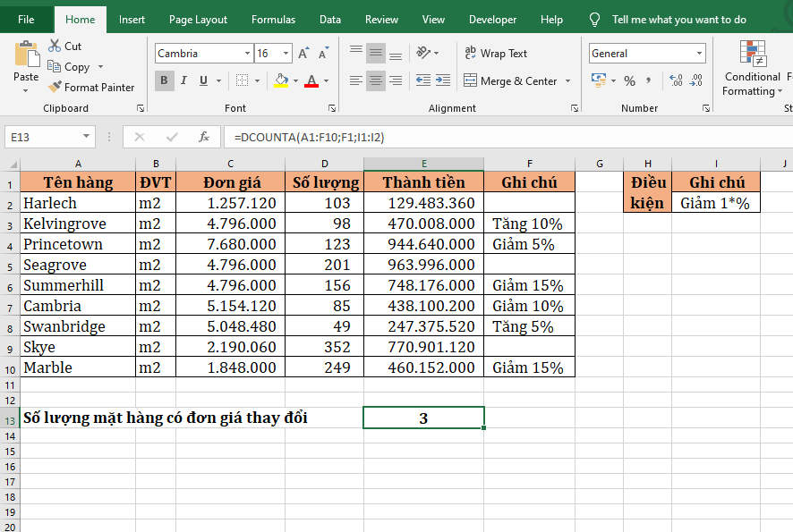Toggle Italic formatting
793x532 pixels.
click(184, 81)
